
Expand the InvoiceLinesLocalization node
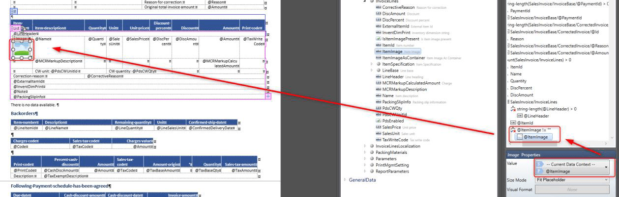point(365,146)
